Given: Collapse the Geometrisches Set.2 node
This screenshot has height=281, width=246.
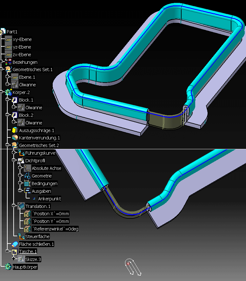Looking at the screenshot, I should 7,145.
